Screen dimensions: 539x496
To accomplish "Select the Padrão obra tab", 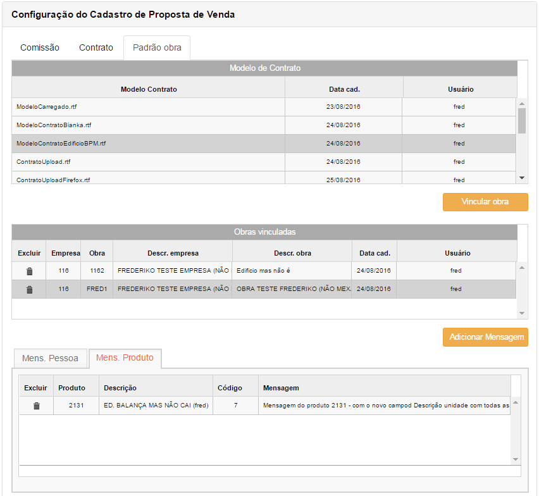I will (157, 47).
